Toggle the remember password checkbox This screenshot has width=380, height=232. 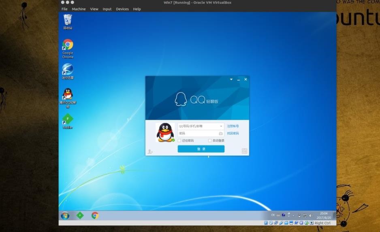179,140
